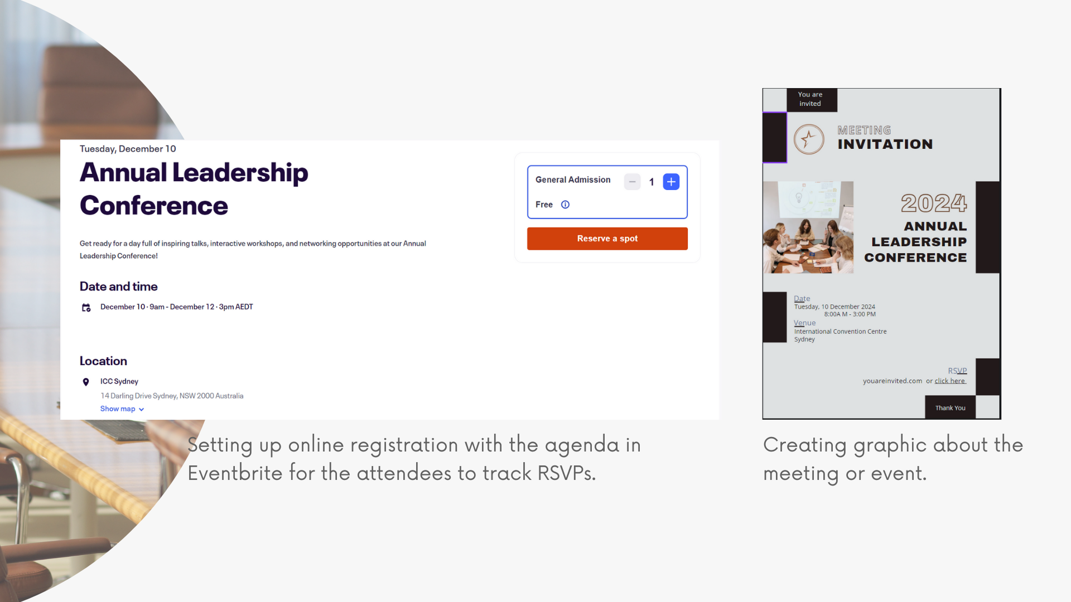
Task: Click the calendar icon under Date and time
Action: (x=86, y=308)
